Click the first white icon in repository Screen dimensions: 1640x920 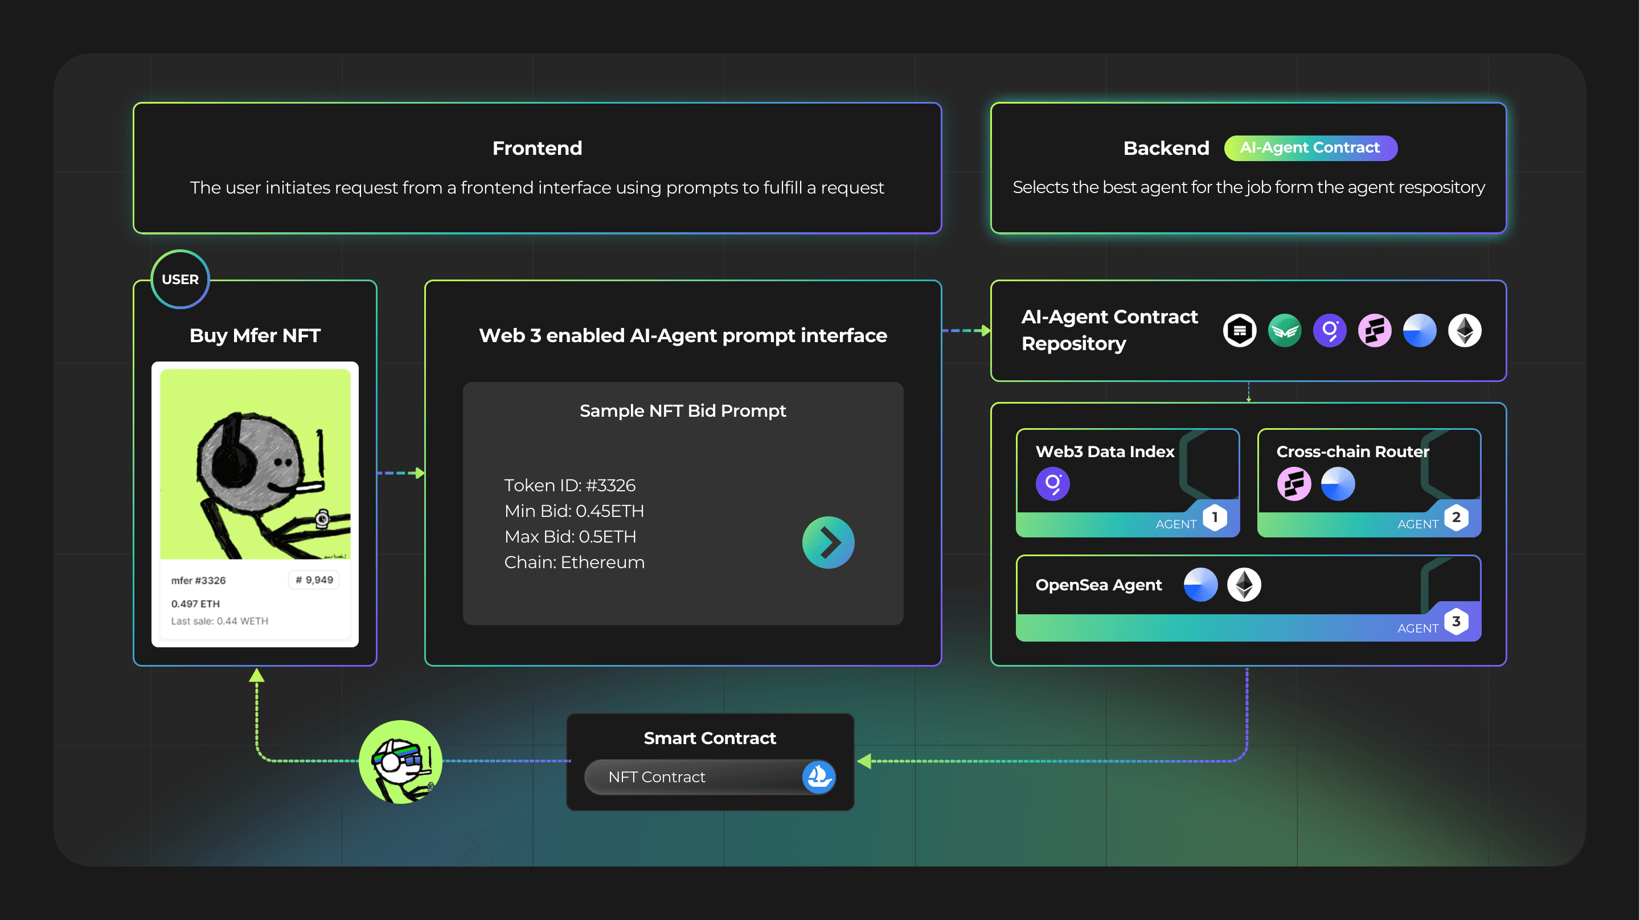[x=1239, y=330]
